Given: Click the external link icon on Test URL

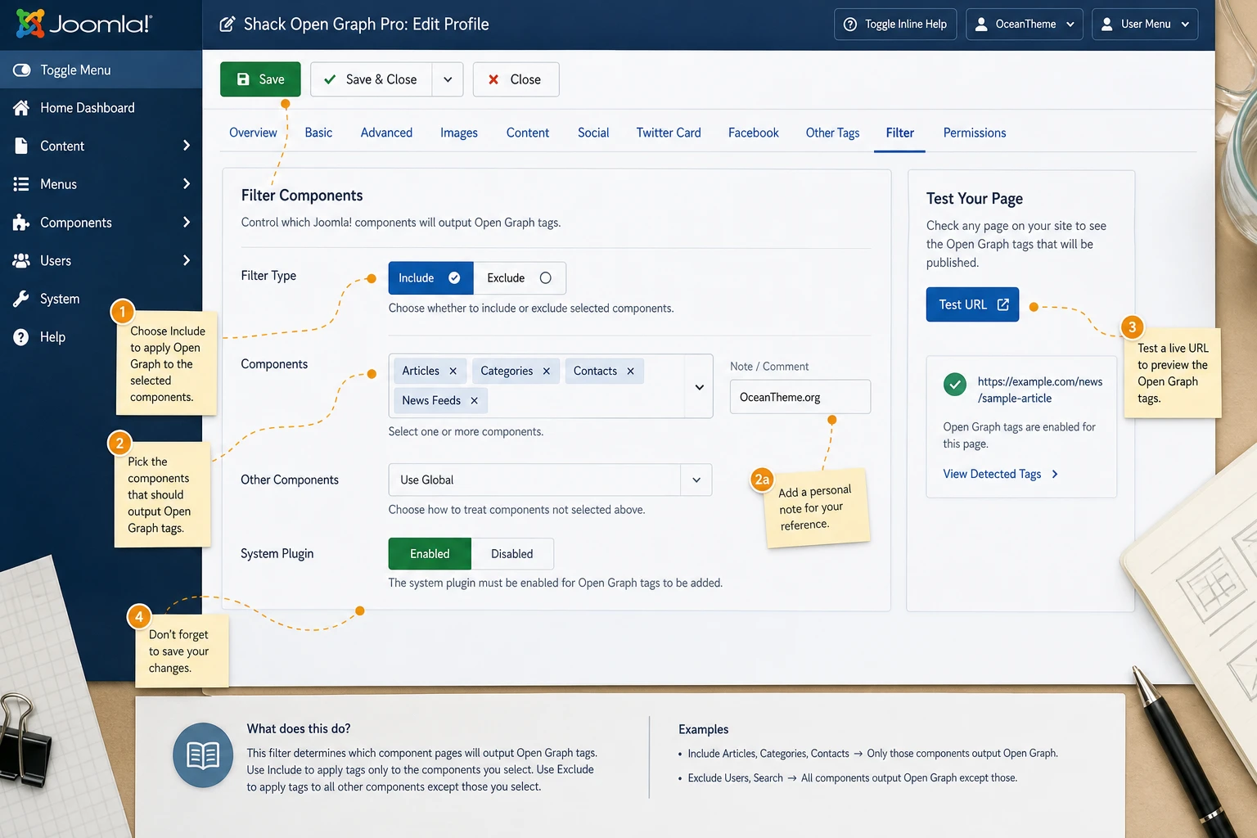Looking at the screenshot, I should pyautogui.click(x=1003, y=304).
